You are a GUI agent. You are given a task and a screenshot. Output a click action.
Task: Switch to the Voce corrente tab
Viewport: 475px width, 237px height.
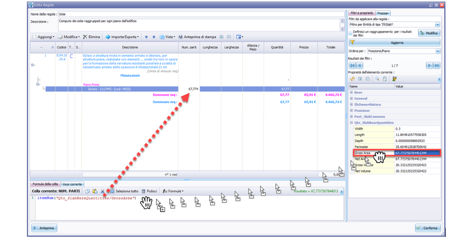tap(72, 184)
